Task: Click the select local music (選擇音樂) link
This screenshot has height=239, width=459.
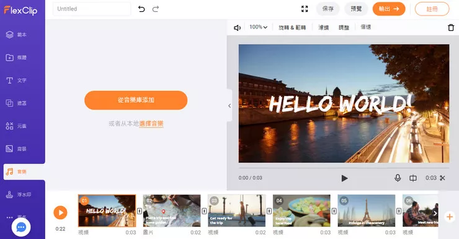Action: click(151, 124)
